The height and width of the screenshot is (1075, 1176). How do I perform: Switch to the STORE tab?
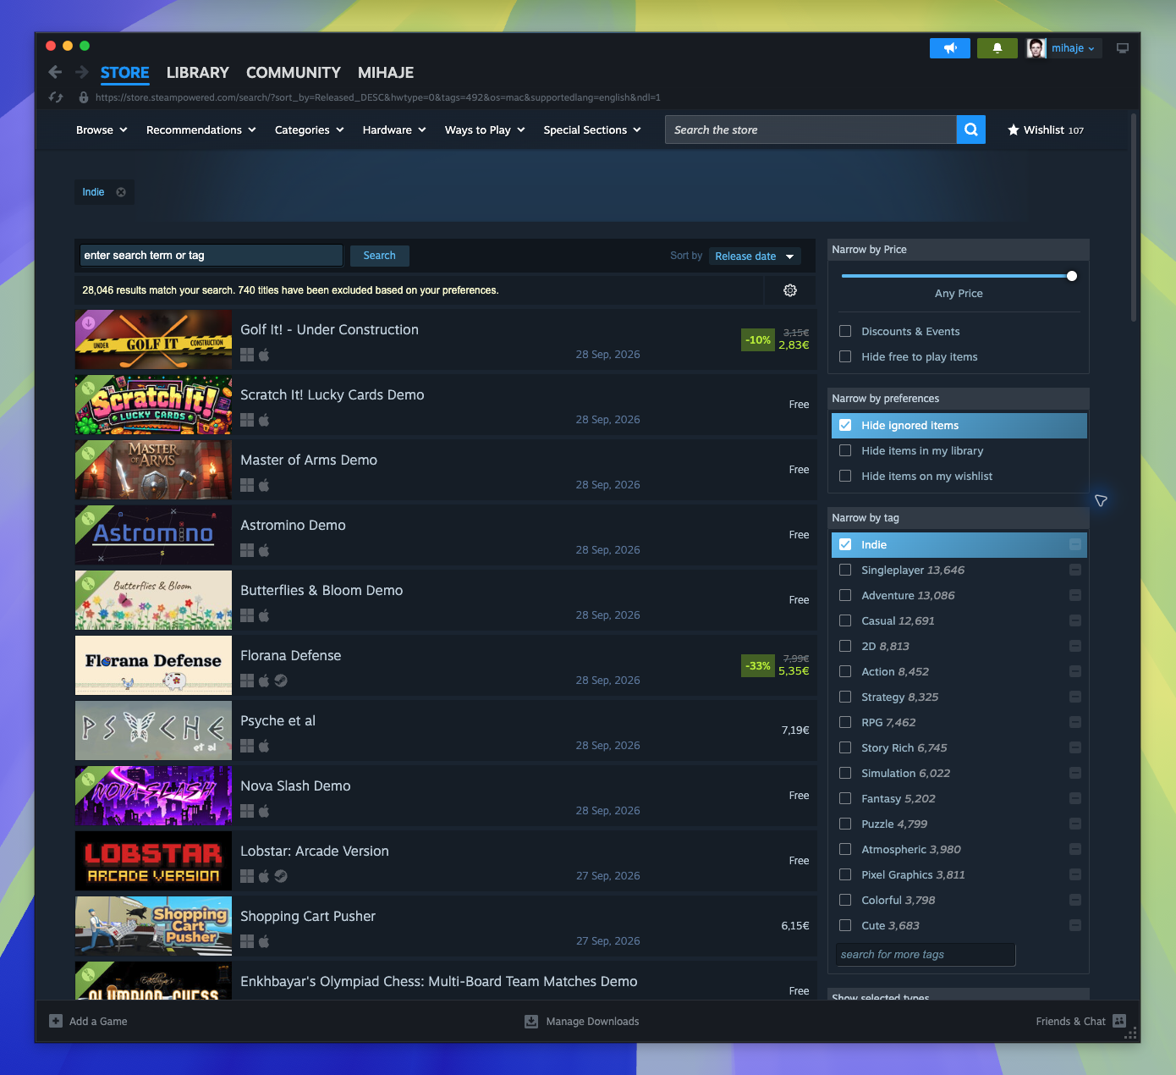(x=124, y=73)
